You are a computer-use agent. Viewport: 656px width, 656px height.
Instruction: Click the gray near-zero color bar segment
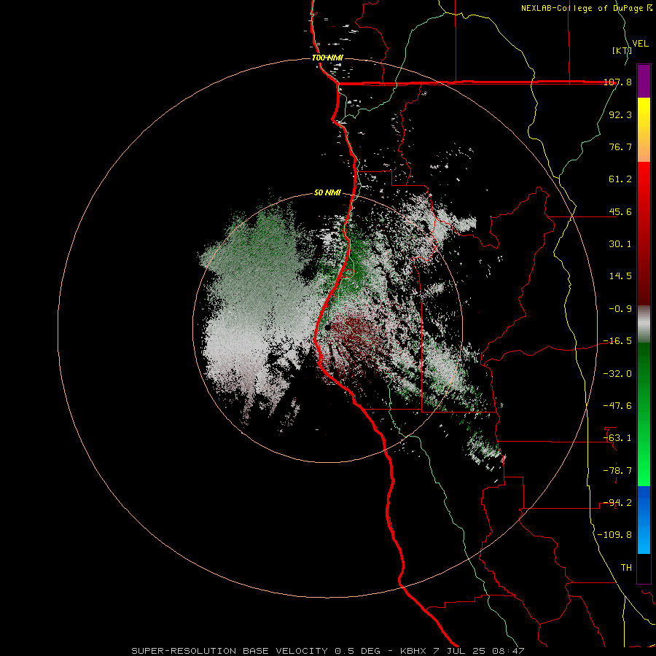[644, 324]
